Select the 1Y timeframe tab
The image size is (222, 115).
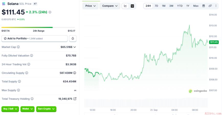click(188, 6)
